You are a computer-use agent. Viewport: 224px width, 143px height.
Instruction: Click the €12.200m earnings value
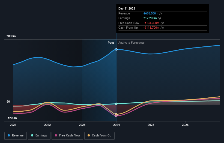tap(150, 18)
